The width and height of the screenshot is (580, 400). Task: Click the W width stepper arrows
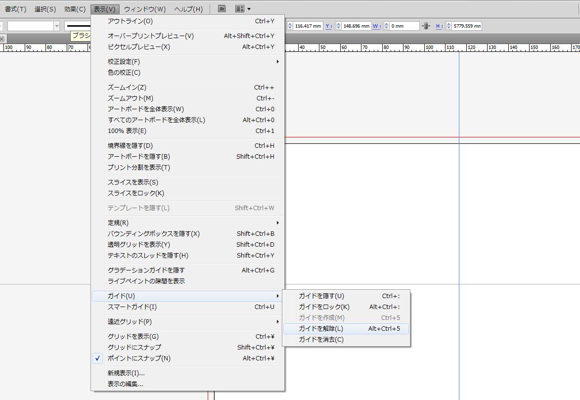(x=386, y=26)
